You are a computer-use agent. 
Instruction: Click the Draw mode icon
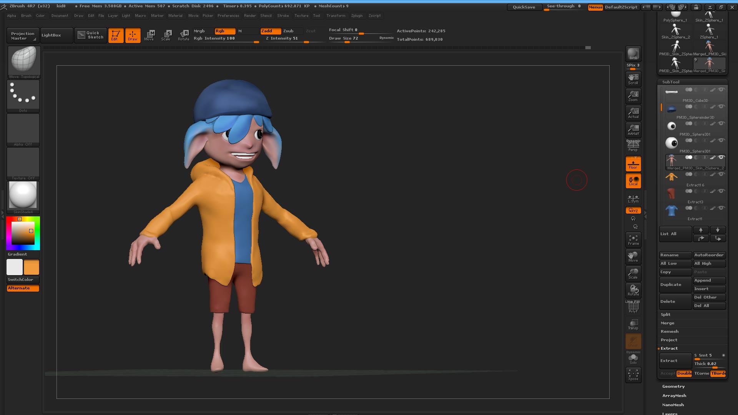(x=133, y=35)
